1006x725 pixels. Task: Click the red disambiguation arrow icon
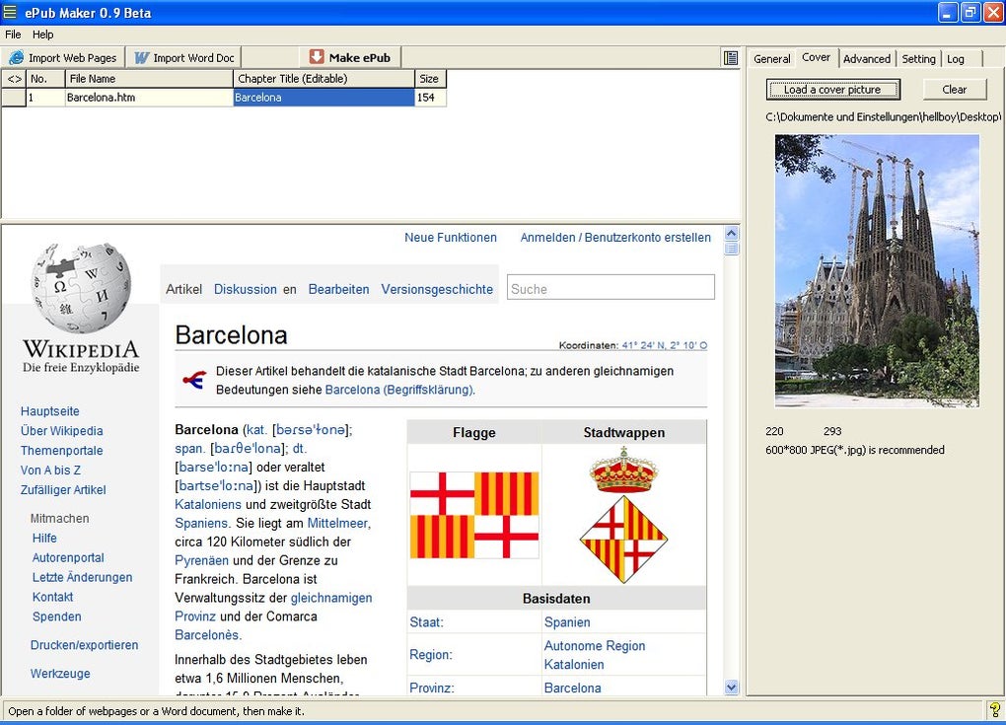click(x=194, y=380)
